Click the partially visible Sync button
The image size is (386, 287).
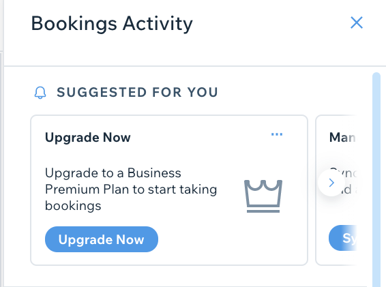pos(342,238)
